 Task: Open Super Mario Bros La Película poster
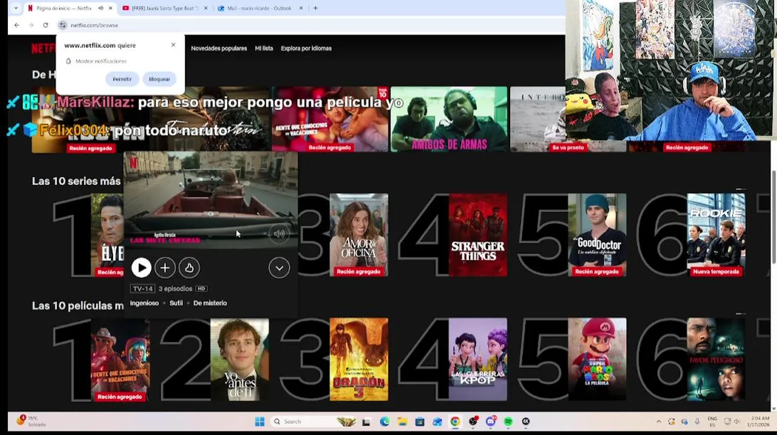coord(597,359)
